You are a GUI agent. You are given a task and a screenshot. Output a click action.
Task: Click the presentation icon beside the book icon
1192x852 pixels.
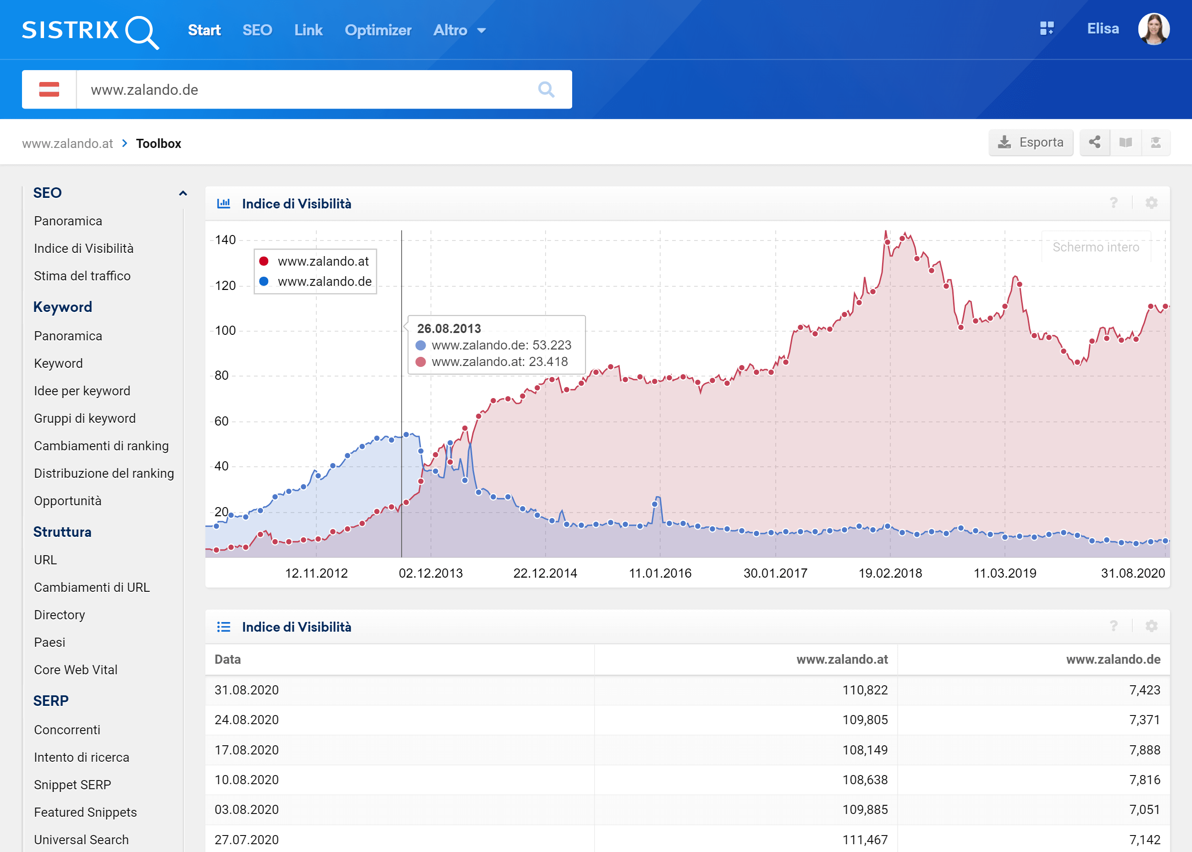click(x=1155, y=142)
